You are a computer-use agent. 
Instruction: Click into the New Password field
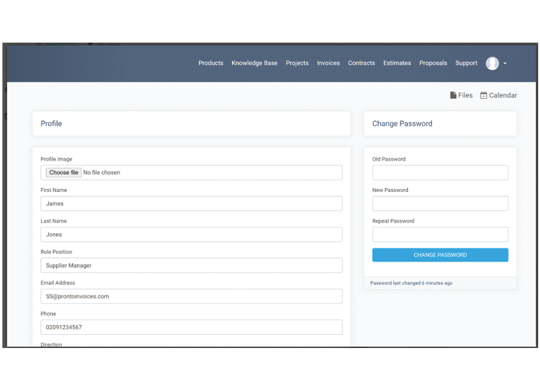tap(440, 203)
